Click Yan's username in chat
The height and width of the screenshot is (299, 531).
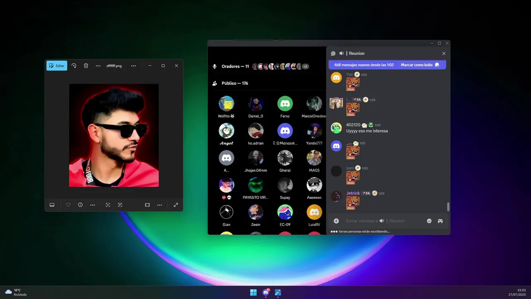point(350,75)
